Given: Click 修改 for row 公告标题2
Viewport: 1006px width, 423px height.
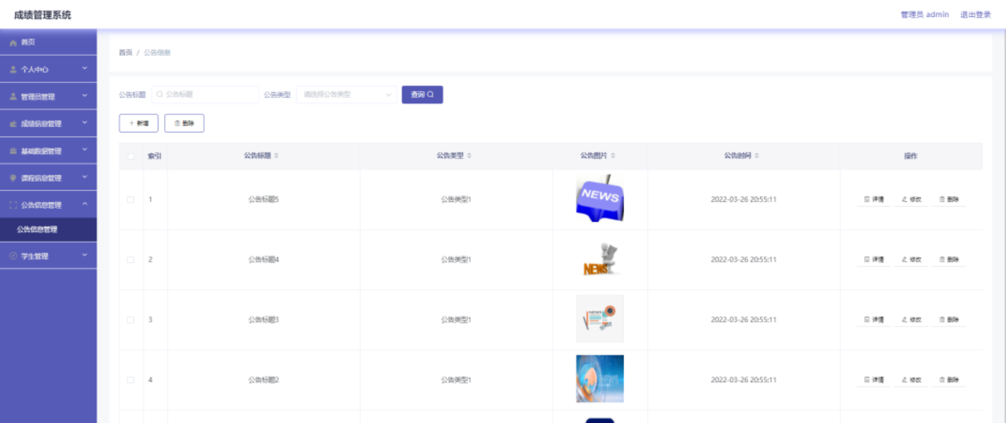Looking at the screenshot, I should point(911,380).
